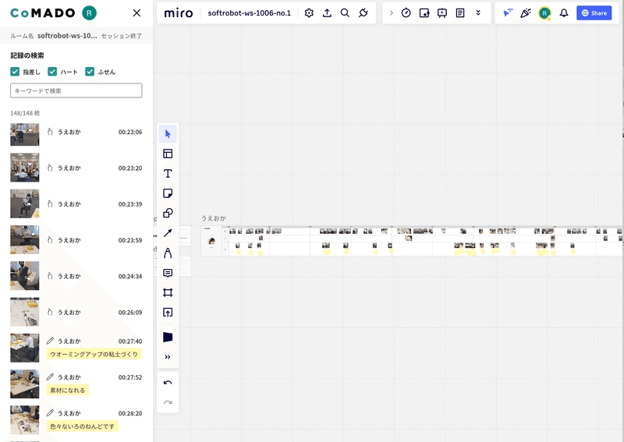Select the Pen drawing tool
624x442 pixels.
point(168,253)
